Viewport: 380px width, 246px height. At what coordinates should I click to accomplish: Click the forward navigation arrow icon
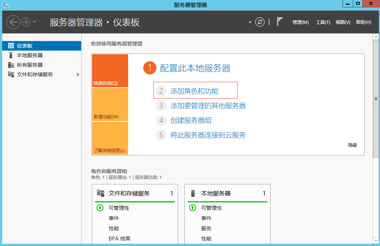(25, 22)
